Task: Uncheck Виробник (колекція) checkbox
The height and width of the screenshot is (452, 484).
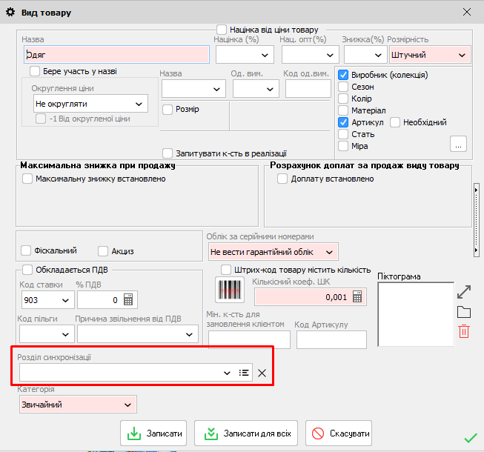Action: coord(343,75)
